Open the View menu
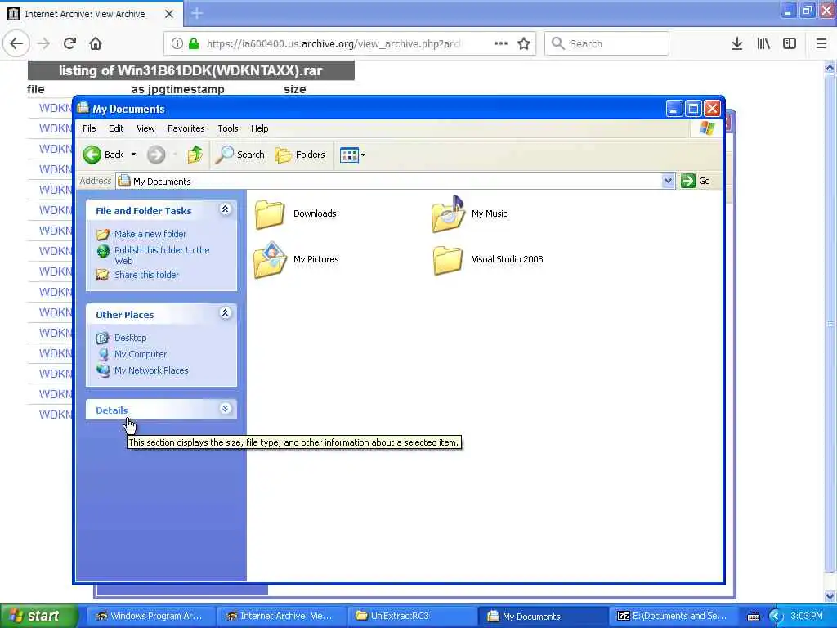The width and height of the screenshot is (837, 628). click(145, 128)
